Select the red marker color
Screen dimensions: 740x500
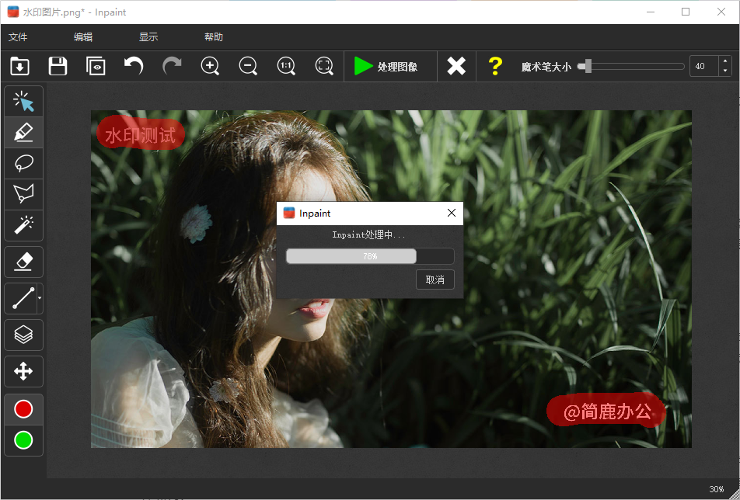tap(23, 409)
